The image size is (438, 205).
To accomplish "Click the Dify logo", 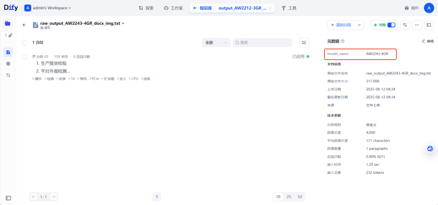I will coord(11,8).
